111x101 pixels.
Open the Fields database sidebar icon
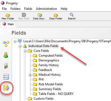click(6, 88)
